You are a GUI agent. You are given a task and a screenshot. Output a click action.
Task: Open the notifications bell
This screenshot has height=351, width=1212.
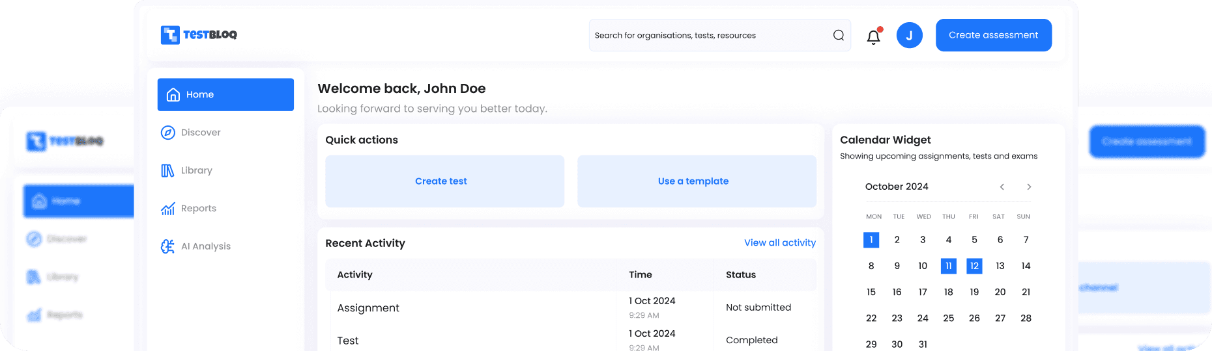pos(874,36)
